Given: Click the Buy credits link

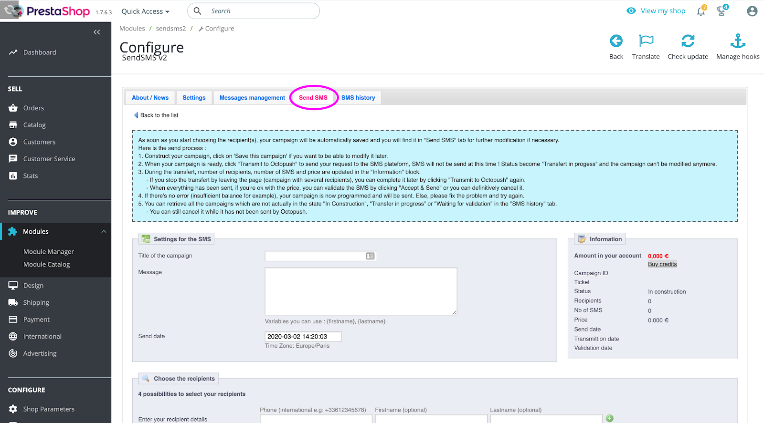Looking at the screenshot, I should pyautogui.click(x=662, y=264).
